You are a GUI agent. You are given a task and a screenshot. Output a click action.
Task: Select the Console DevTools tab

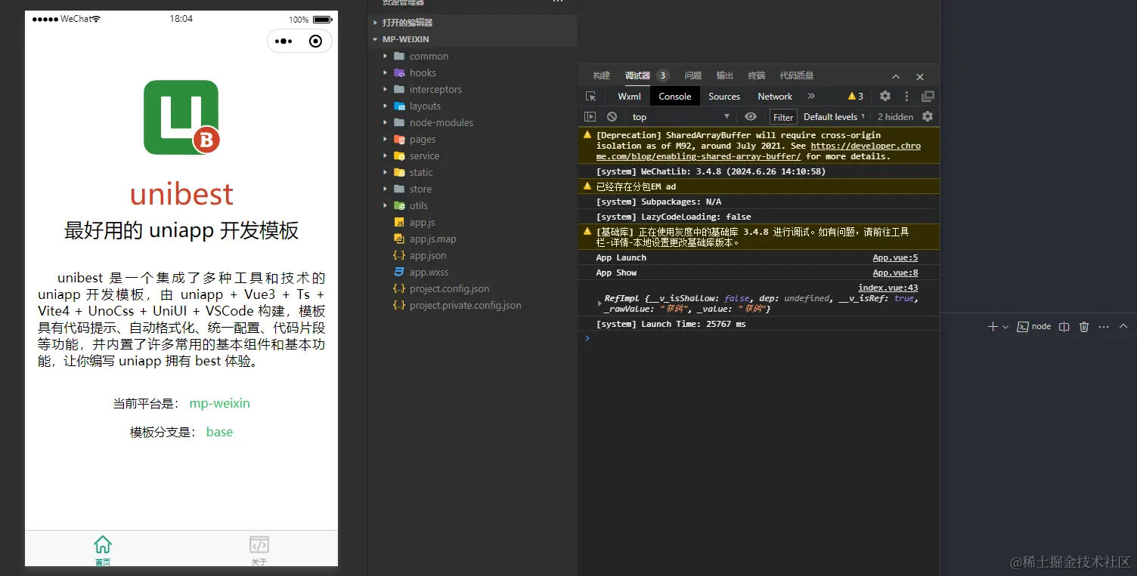[x=675, y=97]
